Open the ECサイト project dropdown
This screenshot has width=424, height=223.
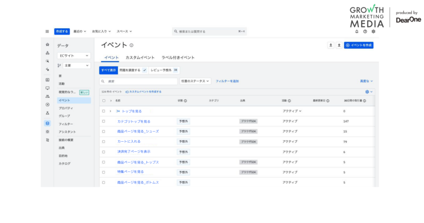[74, 56]
